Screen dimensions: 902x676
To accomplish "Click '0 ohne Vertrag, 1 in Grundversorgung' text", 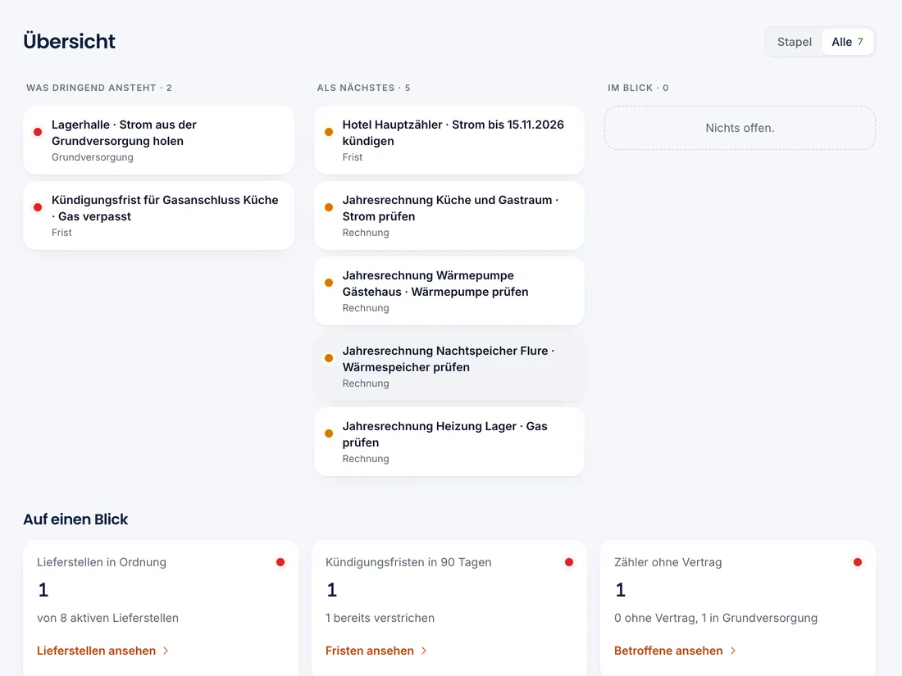I will [716, 618].
